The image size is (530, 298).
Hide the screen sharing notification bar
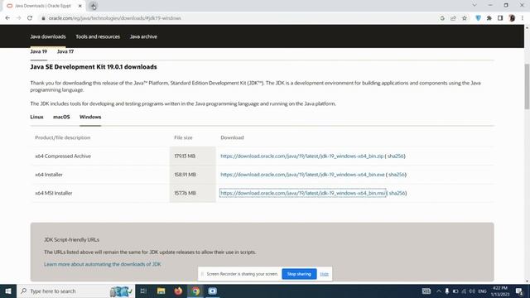324,274
